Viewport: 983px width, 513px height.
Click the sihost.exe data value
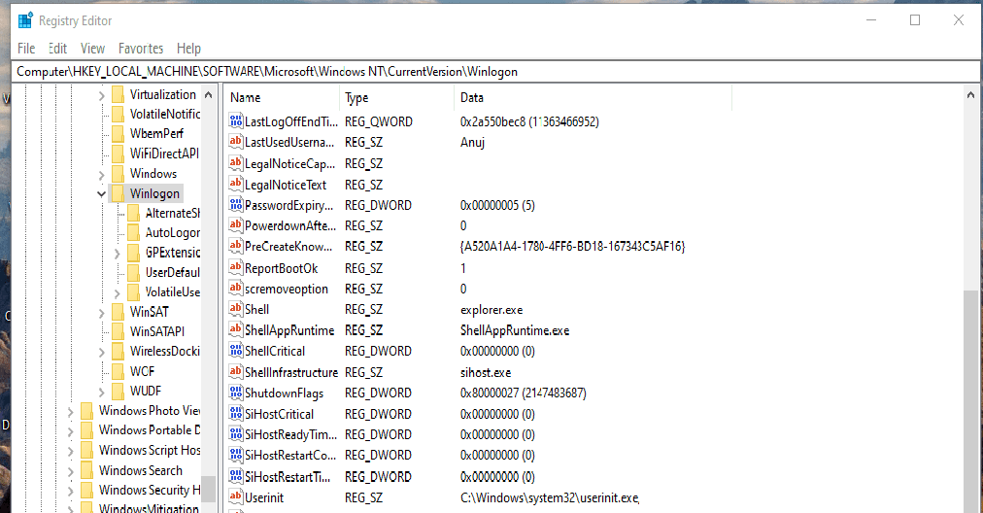click(x=486, y=372)
